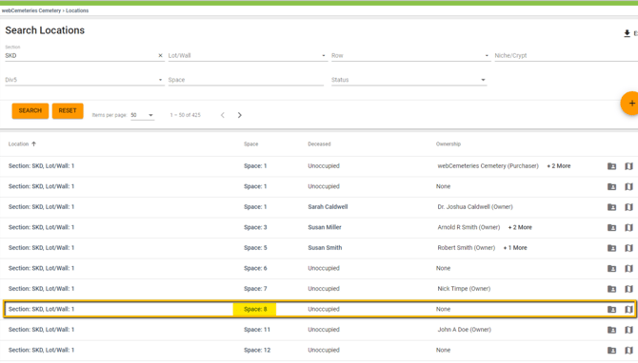The height and width of the screenshot is (363, 638).
Task: Click Locations breadcrumb
Action: click(x=77, y=10)
